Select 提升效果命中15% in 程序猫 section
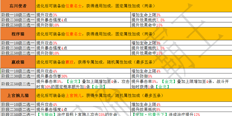Screen dimensions: 232x116 181,53
